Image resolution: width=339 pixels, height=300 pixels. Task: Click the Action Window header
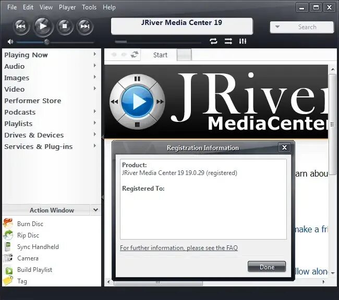(x=52, y=210)
